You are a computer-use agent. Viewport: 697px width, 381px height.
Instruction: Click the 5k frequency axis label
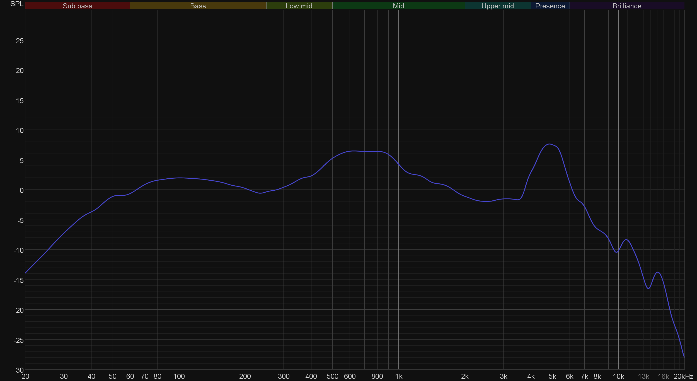click(x=552, y=377)
